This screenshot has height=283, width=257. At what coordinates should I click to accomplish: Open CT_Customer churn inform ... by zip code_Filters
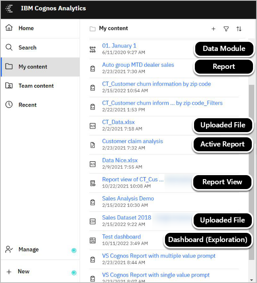[x=162, y=103]
